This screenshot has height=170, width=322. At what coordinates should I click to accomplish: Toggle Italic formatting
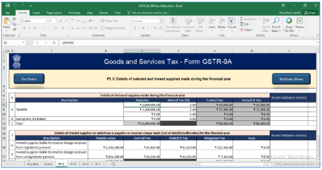[x=29, y=28]
